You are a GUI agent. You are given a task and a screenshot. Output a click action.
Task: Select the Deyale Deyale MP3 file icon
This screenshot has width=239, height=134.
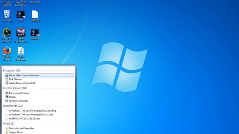[x=21, y=54]
